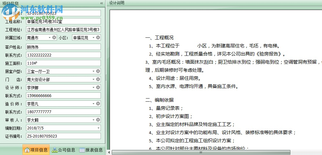Click the line 1、量房记录表
The height and width of the screenshot is (155, 322).
tap(166, 108)
